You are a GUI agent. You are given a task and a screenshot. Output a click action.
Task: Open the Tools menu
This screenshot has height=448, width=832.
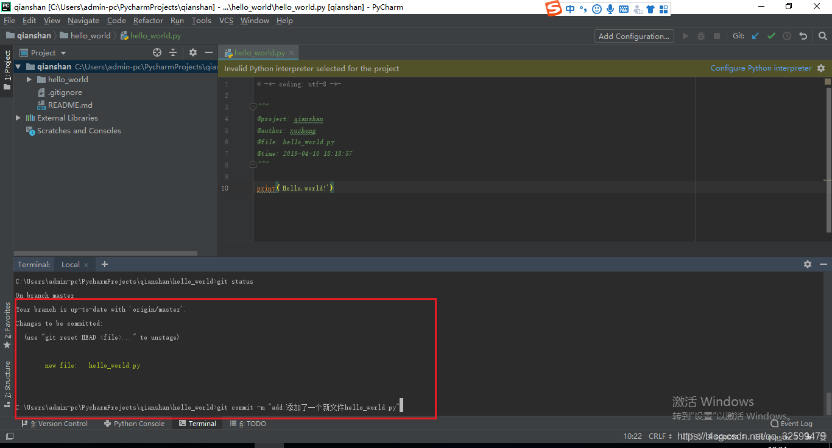(x=202, y=21)
